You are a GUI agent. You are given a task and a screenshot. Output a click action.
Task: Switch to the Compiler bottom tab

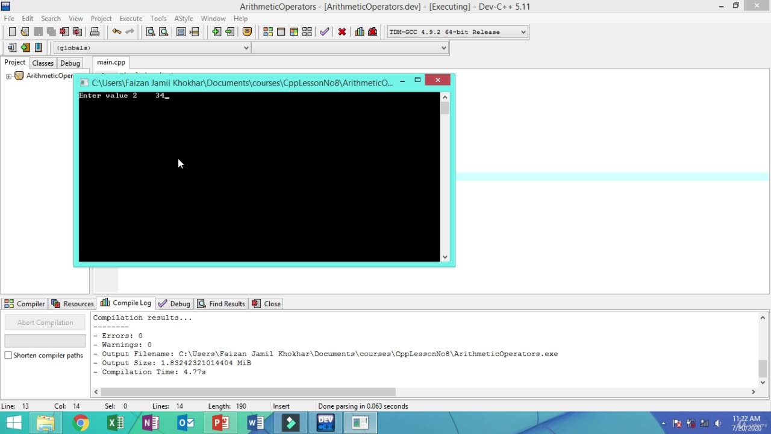click(25, 304)
